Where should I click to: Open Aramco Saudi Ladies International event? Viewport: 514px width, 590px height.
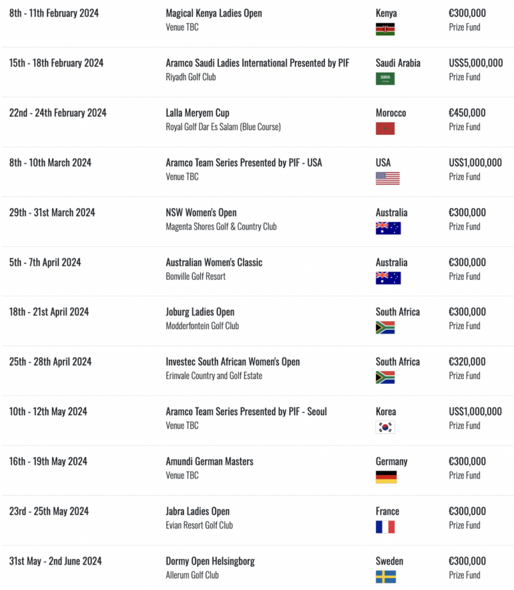258,63
